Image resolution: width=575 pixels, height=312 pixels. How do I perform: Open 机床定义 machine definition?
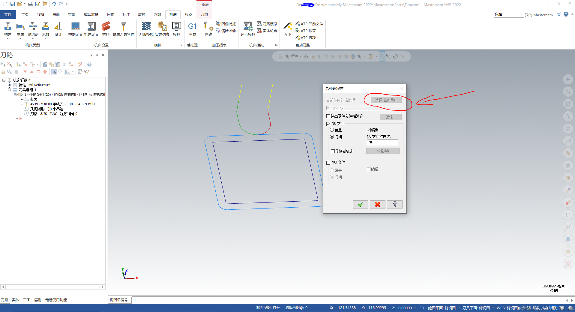coord(91,29)
